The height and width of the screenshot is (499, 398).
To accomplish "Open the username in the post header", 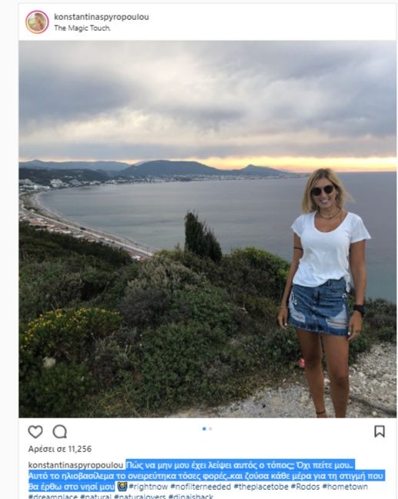I will coord(102,17).
